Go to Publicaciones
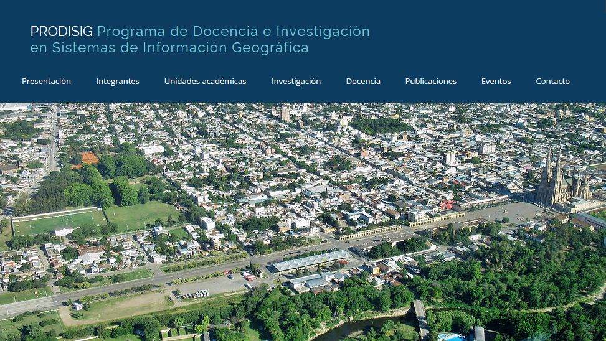This screenshot has height=341, width=606. click(x=430, y=81)
